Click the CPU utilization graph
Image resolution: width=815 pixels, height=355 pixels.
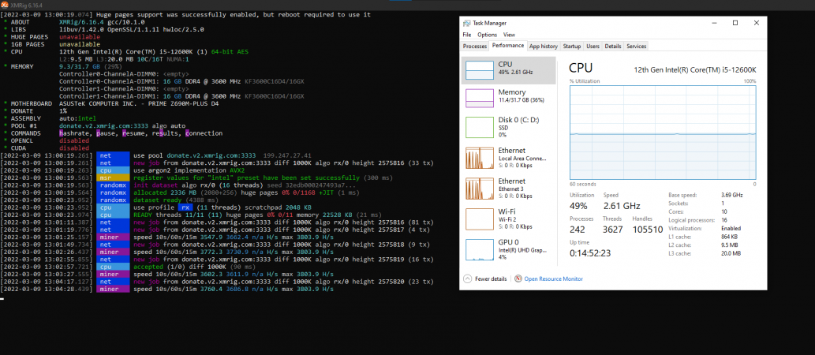click(x=663, y=133)
